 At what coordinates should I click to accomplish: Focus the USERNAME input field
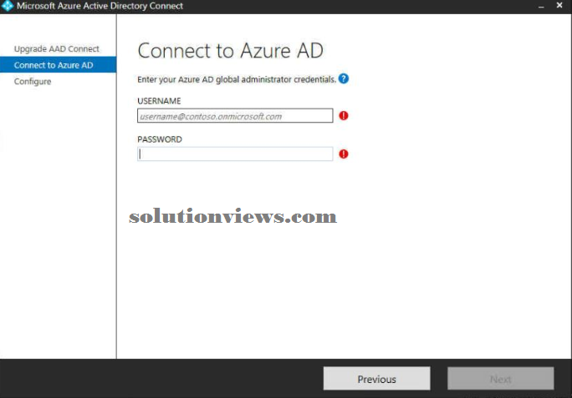[235, 116]
